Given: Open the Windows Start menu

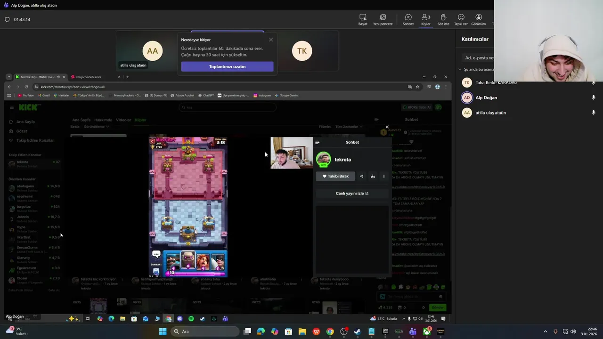Looking at the screenshot, I should [x=163, y=331].
